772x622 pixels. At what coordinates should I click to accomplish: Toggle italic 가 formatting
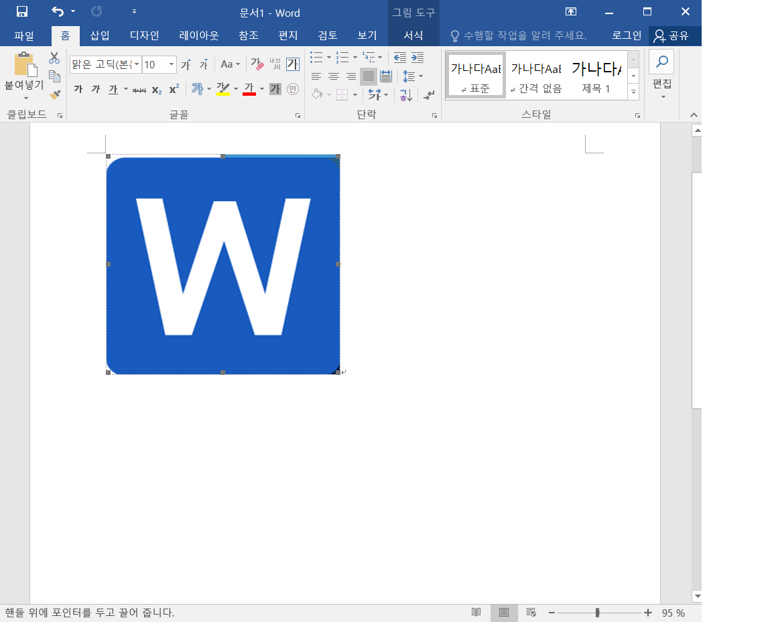point(96,89)
